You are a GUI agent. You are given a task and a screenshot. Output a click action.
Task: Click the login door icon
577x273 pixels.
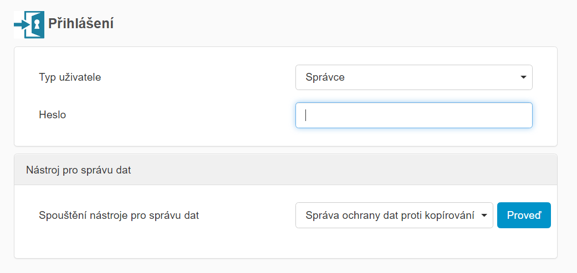29,24
